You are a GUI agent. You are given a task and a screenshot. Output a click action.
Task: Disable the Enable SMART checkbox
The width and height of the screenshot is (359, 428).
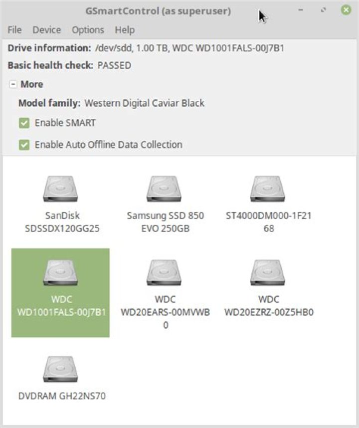(x=24, y=123)
